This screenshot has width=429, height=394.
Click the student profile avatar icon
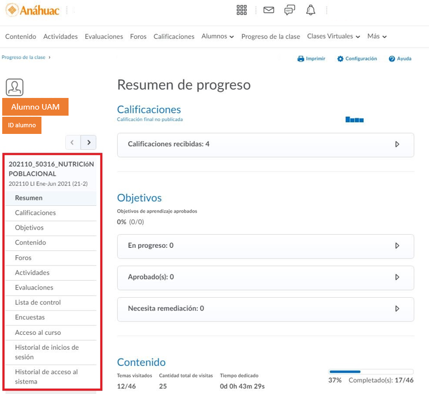14,87
